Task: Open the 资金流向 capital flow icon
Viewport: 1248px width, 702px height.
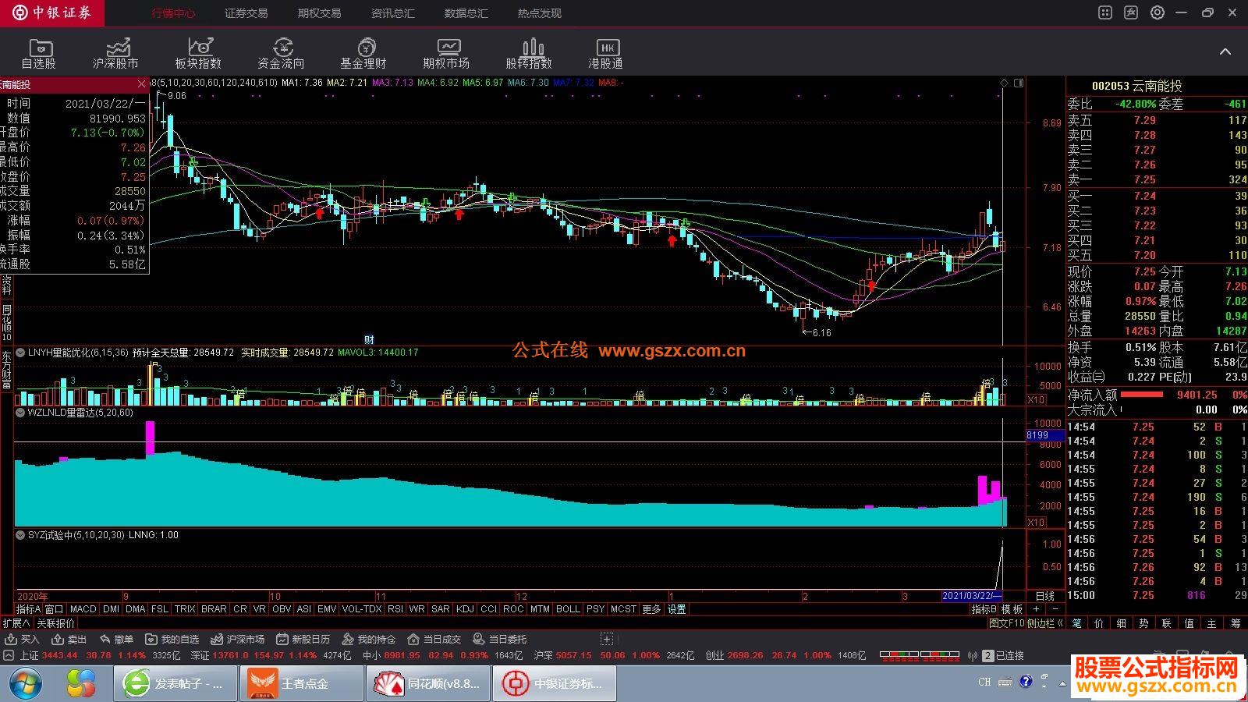Action: (x=281, y=54)
